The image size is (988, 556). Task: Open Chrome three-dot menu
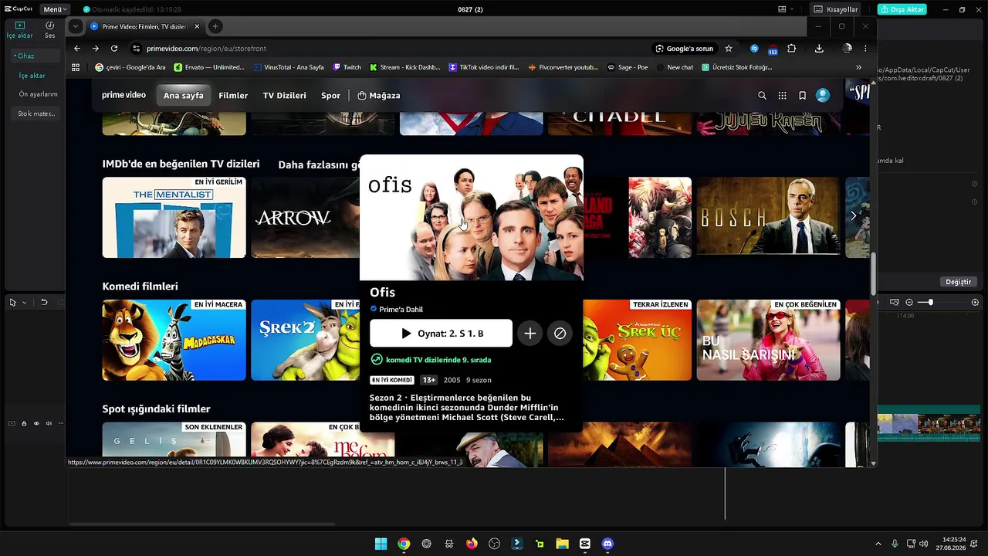(865, 48)
